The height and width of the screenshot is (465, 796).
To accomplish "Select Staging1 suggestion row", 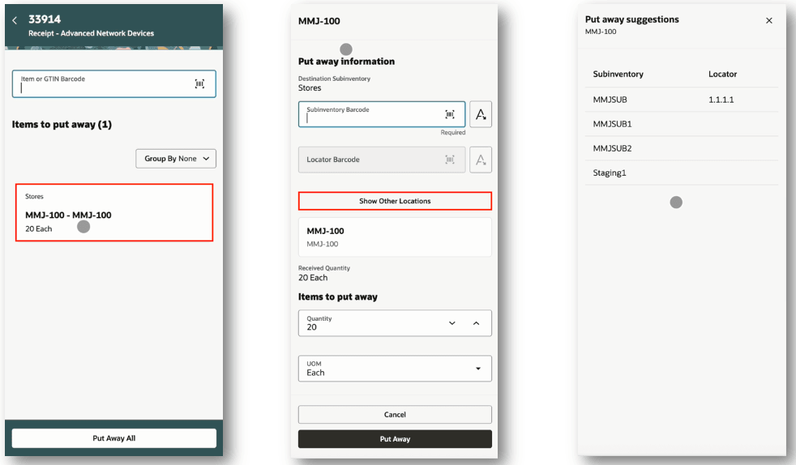I will click(681, 173).
